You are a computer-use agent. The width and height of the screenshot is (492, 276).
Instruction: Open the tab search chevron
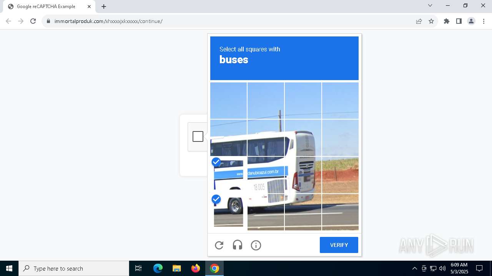pyautogui.click(x=430, y=5)
